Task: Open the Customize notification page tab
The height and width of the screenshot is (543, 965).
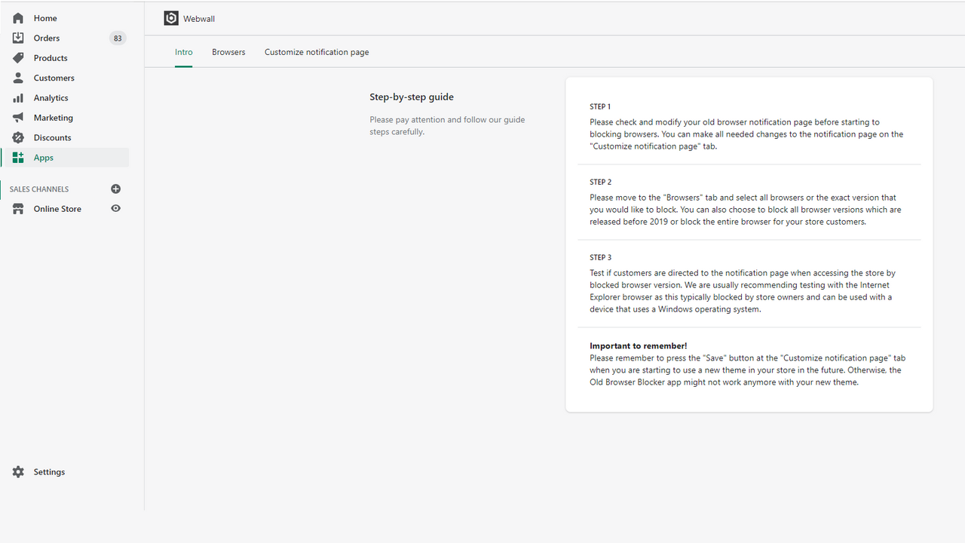Action: (316, 51)
